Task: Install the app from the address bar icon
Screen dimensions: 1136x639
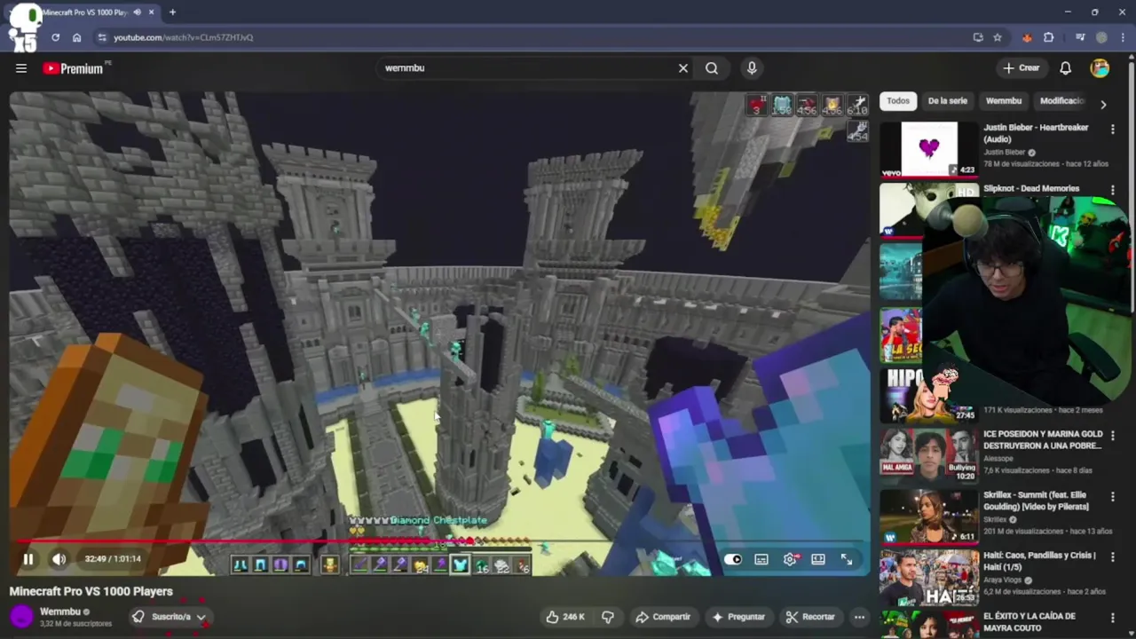Action: click(x=978, y=37)
